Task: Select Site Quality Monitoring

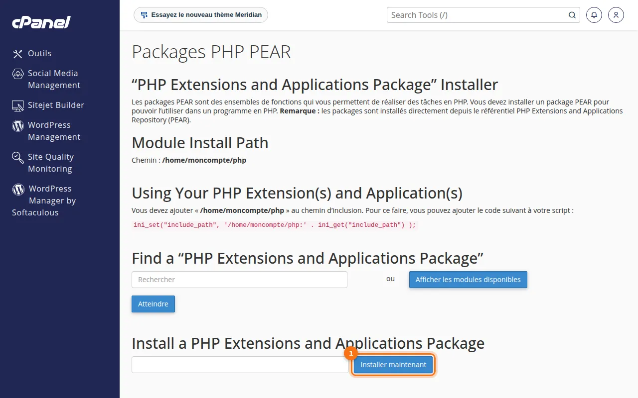Action: [x=50, y=163]
